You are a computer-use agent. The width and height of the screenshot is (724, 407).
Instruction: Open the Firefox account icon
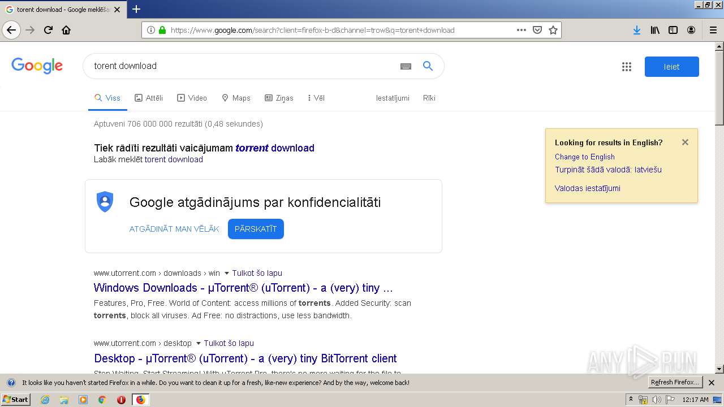pyautogui.click(x=691, y=30)
